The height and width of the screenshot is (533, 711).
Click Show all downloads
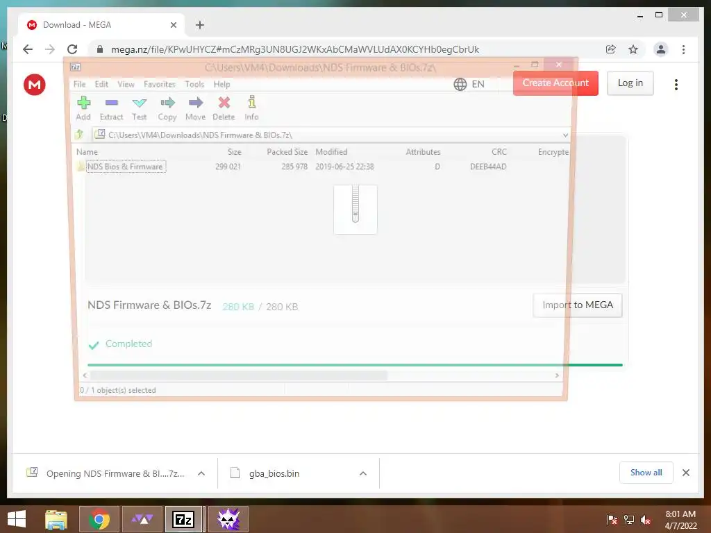click(646, 473)
